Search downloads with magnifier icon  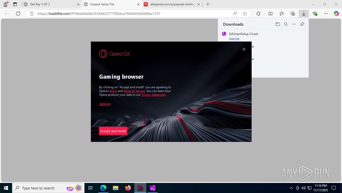coord(286,24)
